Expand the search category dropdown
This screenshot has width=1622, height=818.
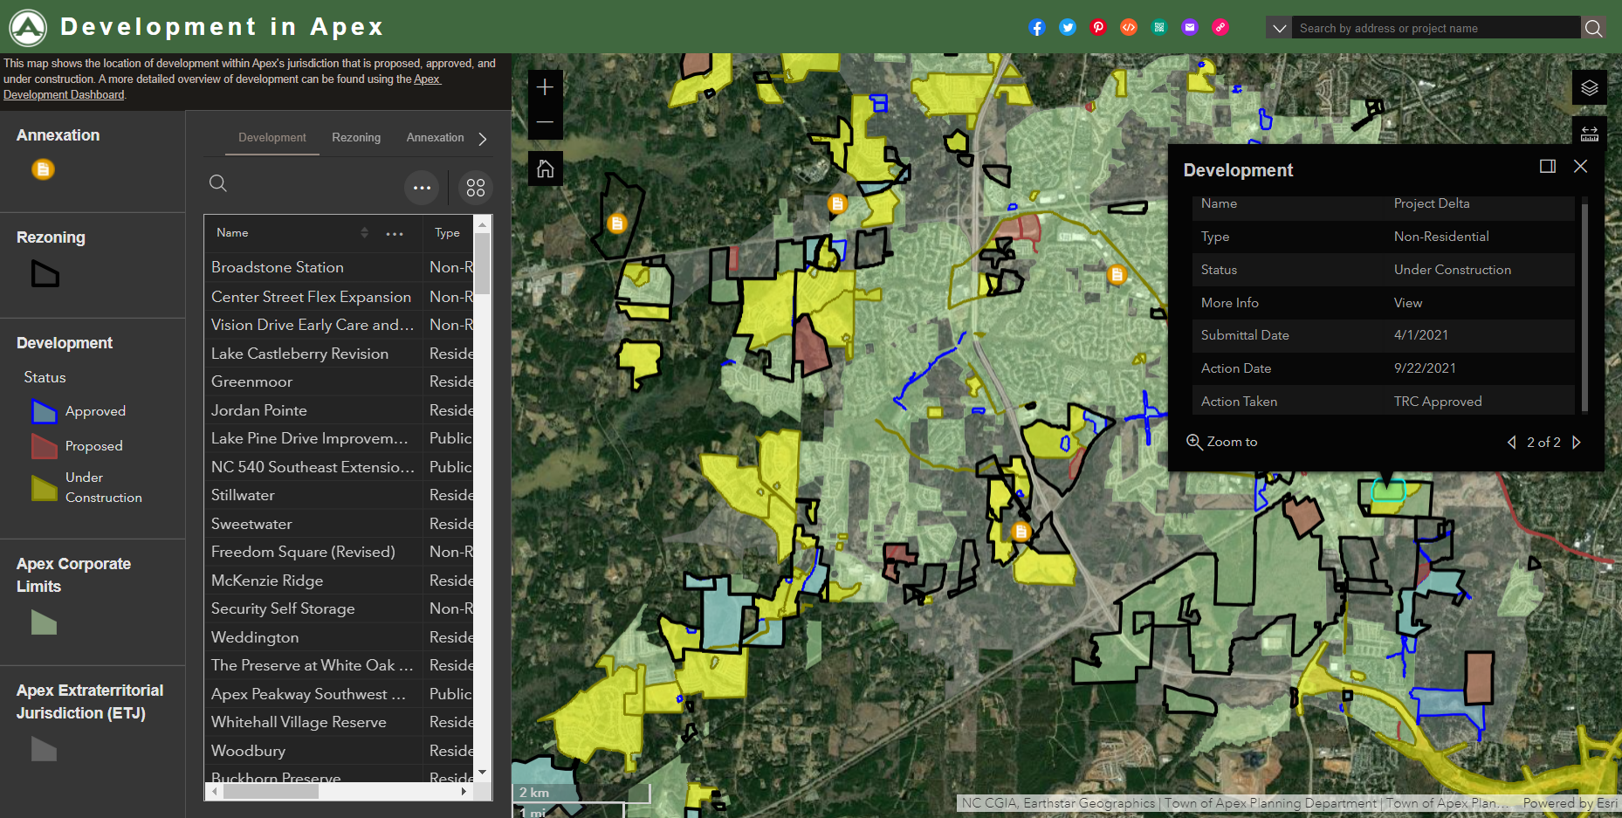click(1277, 27)
